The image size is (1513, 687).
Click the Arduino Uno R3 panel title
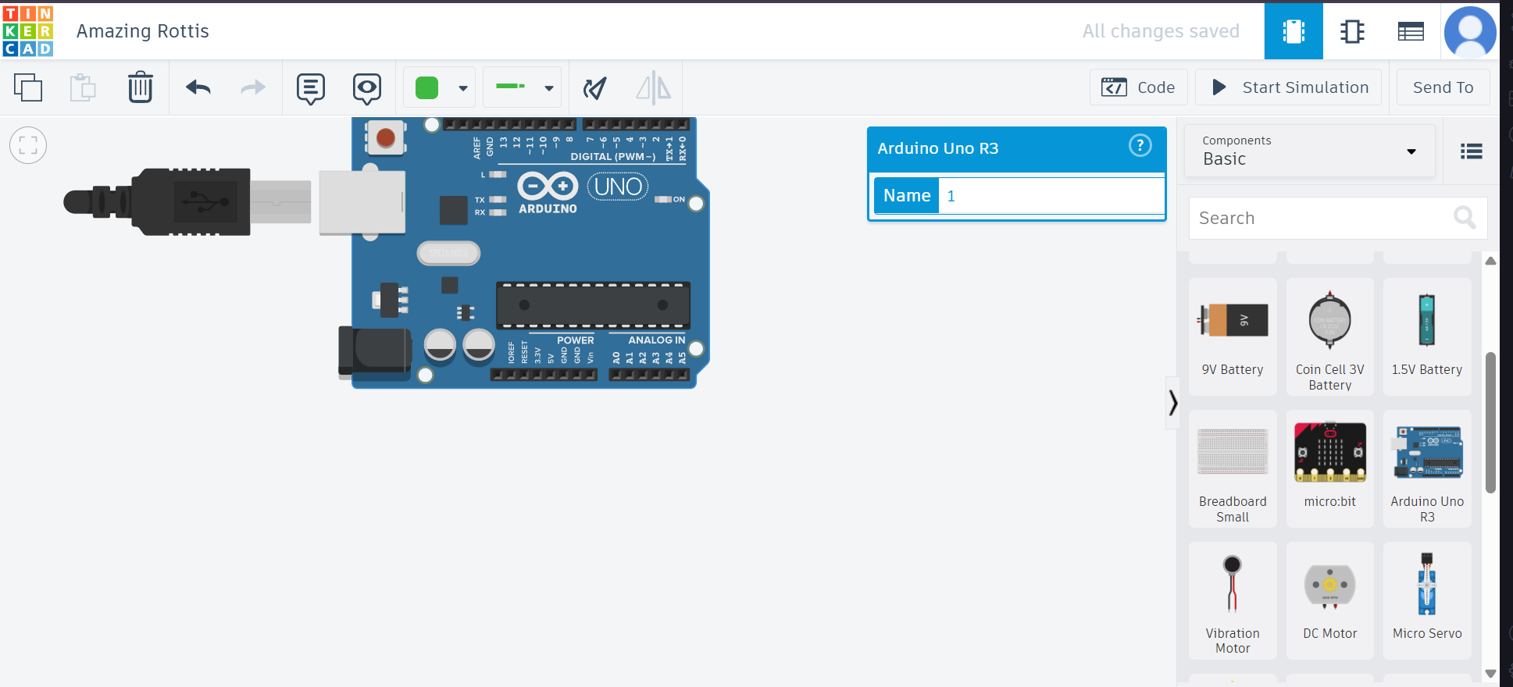(937, 148)
